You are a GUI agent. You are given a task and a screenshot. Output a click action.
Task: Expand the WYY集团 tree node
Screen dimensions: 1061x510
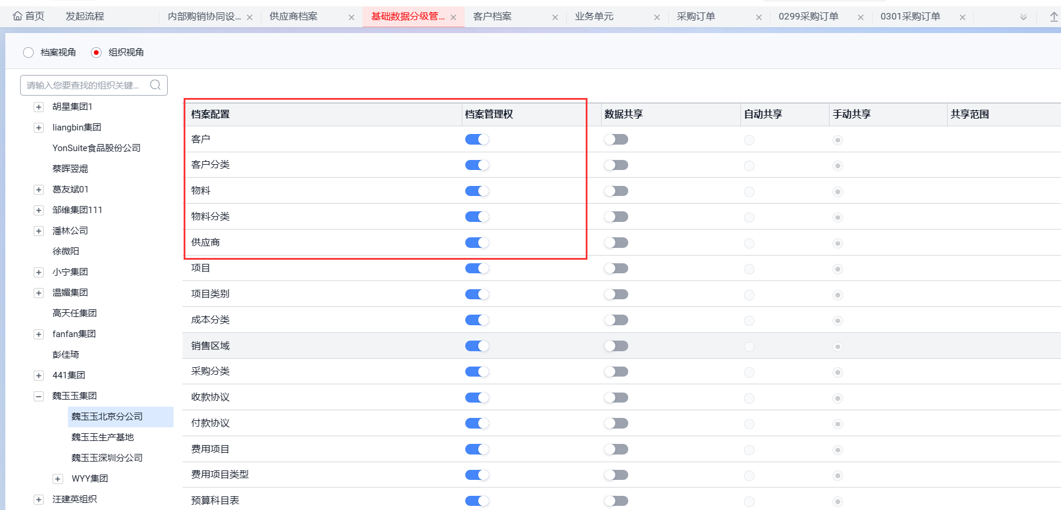pyautogui.click(x=58, y=479)
